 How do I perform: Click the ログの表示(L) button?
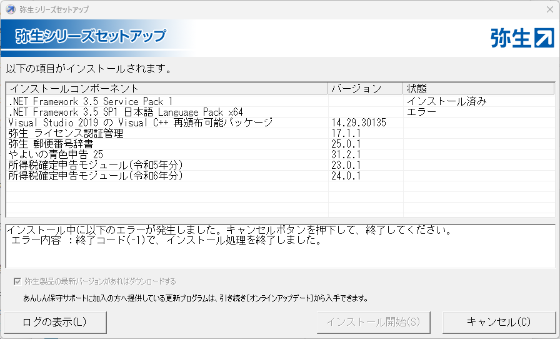point(56,322)
